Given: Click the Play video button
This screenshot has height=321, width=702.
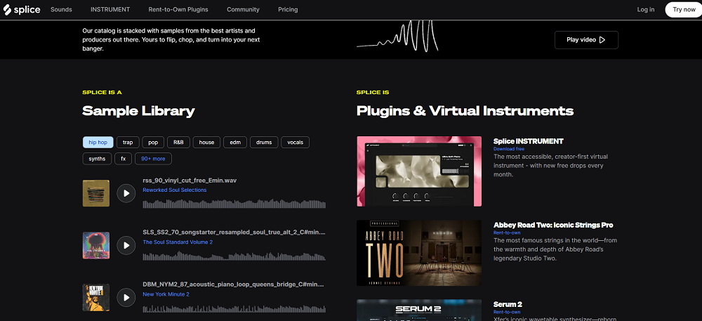Looking at the screenshot, I should pos(586,40).
